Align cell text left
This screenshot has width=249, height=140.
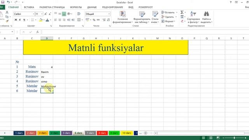(x=56, y=20)
